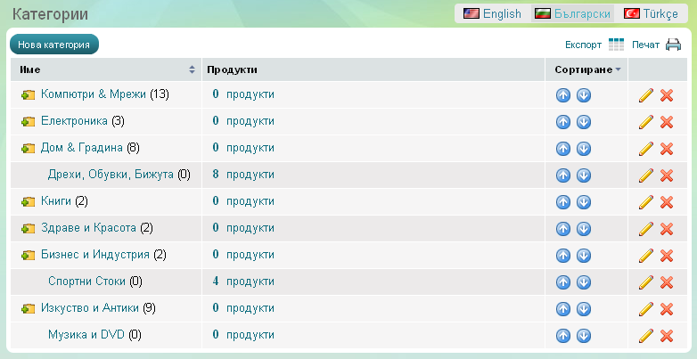Viewport: 697px width, 359px height.
Task: Click the Експорт grid icon
Action: click(x=616, y=45)
